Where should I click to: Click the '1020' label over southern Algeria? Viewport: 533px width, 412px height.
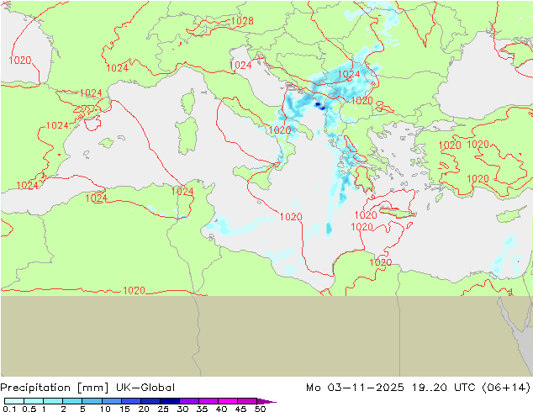tap(134, 291)
